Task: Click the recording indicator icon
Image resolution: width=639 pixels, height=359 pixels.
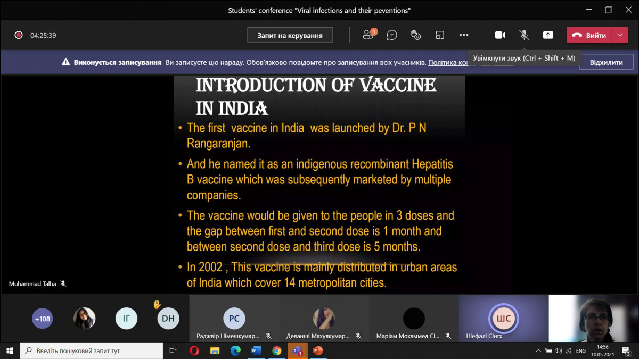Action: tap(19, 35)
